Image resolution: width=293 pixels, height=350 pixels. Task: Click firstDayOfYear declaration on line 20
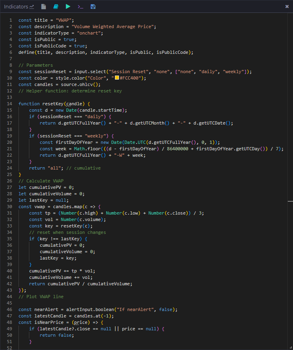pyautogui.click(x=74, y=142)
